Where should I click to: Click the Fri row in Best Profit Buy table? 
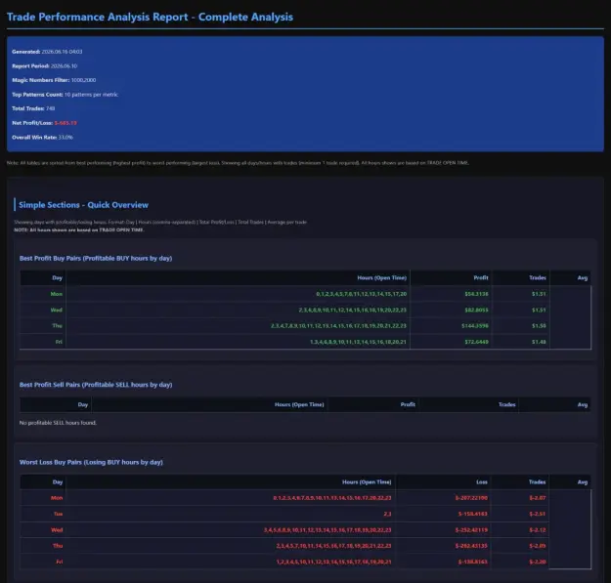pyautogui.click(x=305, y=342)
